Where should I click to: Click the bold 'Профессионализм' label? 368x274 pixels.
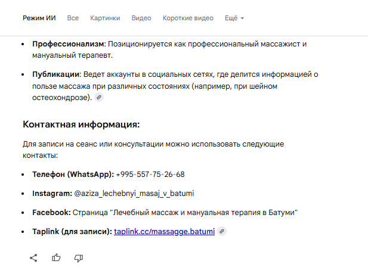tap(68, 45)
